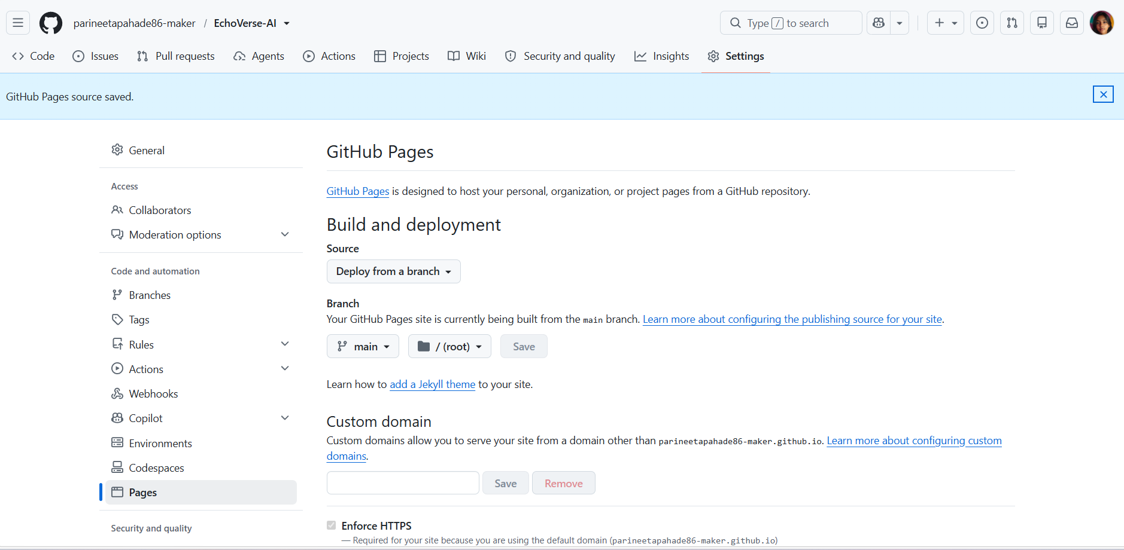Open the 'GitHub Pages' documentation link
Screen dimensions: 1124x550
[x=358, y=191]
